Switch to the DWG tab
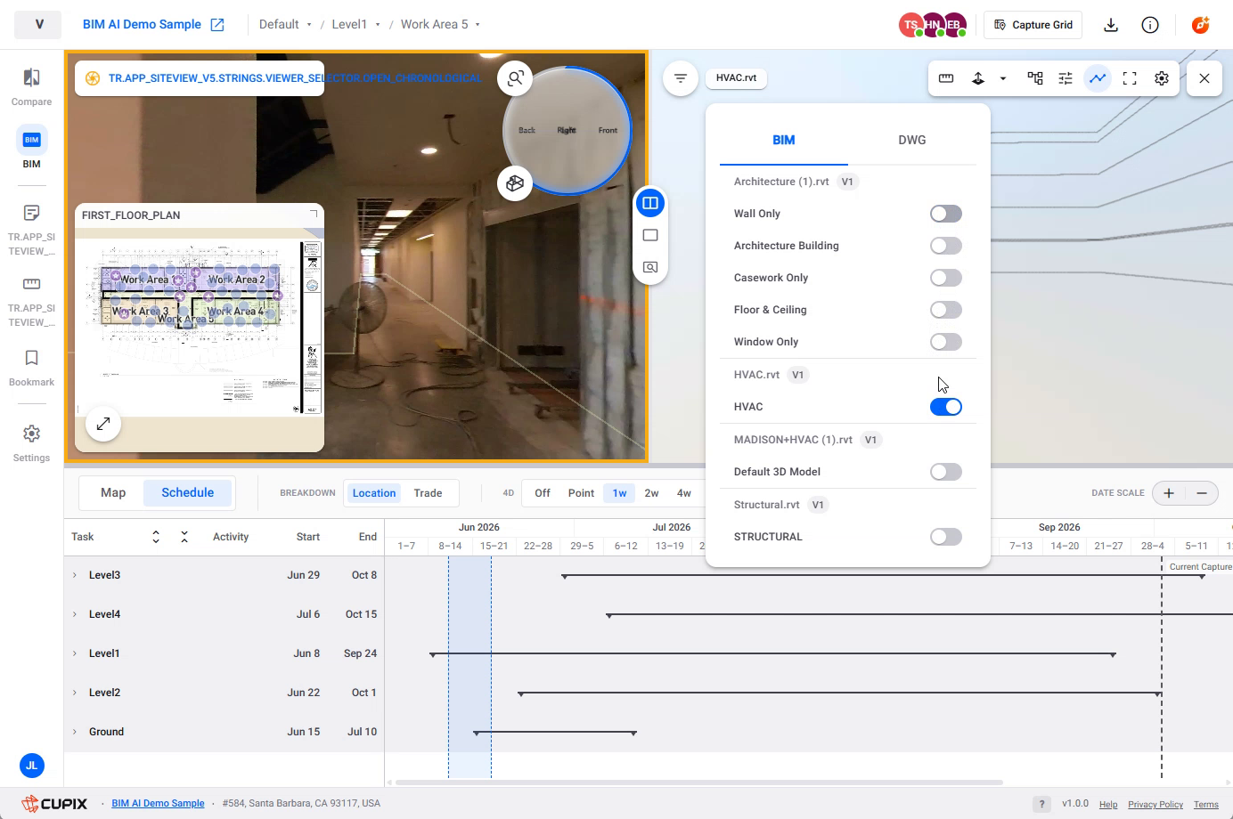Screen dimensions: 1233x819 [x=911, y=140]
